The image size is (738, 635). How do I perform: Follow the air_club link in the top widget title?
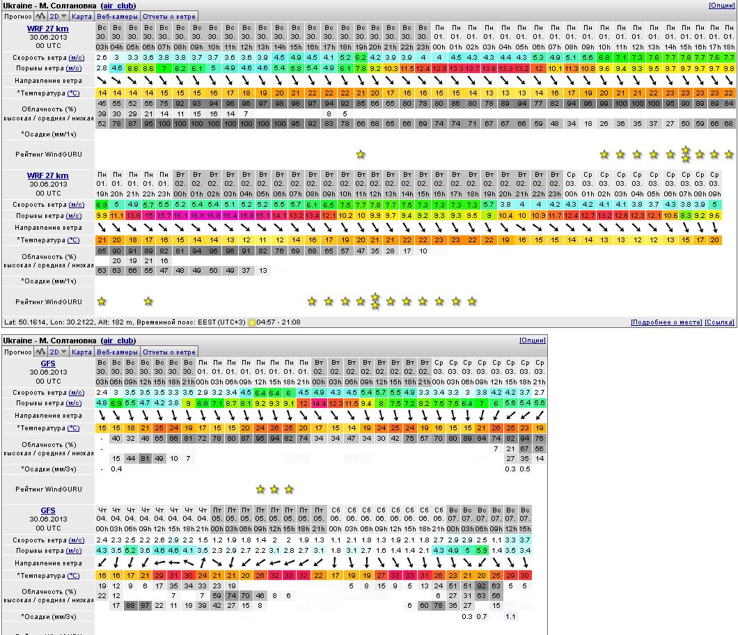pos(118,6)
